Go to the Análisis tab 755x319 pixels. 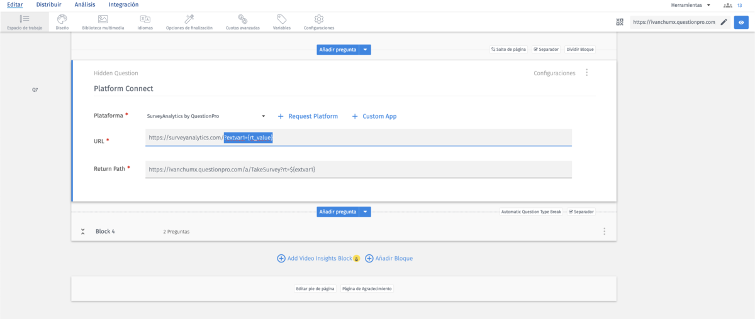(x=84, y=5)
